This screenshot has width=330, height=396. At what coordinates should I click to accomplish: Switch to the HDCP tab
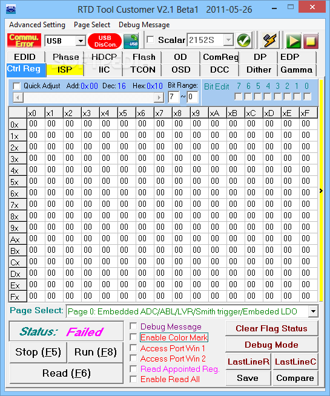pyautogui.click(x=104, y=57)
